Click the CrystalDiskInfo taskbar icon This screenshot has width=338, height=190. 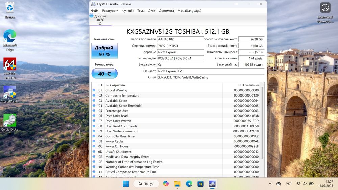(212, 184)
